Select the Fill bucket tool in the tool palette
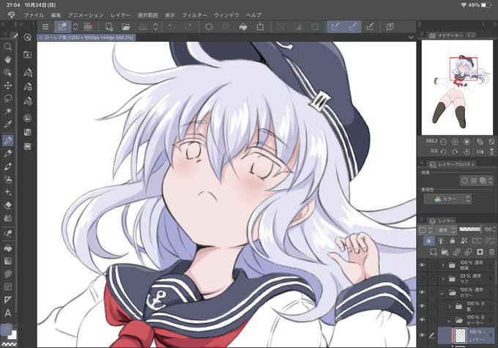The height and width of the screenshot is (348, 498). [x=8, y=248]
